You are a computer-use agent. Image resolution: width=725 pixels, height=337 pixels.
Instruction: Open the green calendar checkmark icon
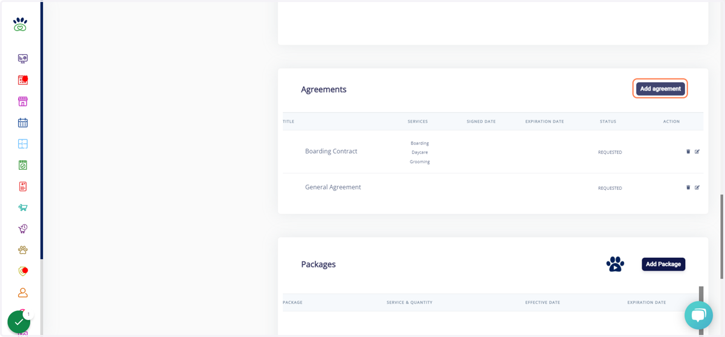click(22, 165)
